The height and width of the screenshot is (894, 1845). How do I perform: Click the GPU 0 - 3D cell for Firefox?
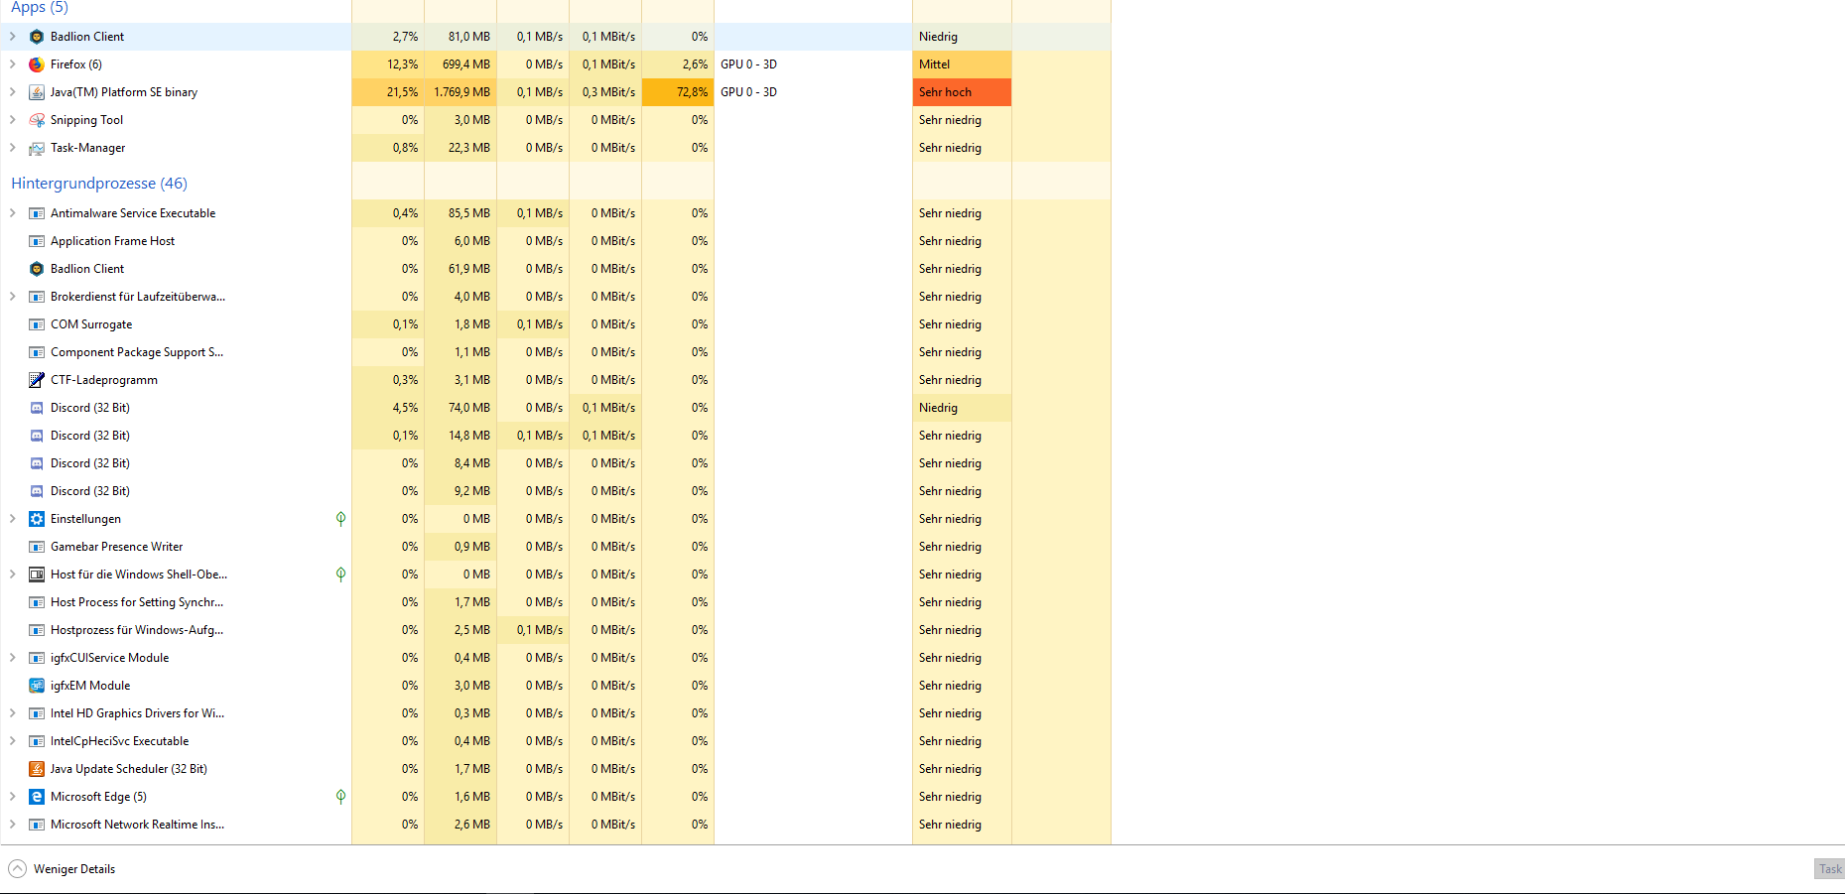click(813, 64)
